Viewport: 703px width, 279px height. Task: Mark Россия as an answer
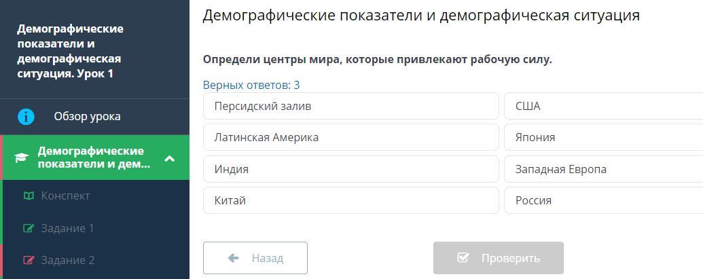pyautogui.click(x=603, y=200)
